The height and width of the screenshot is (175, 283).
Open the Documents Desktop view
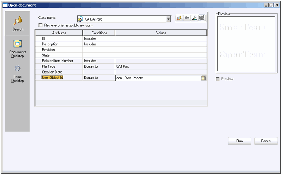[x=18, y=49]
